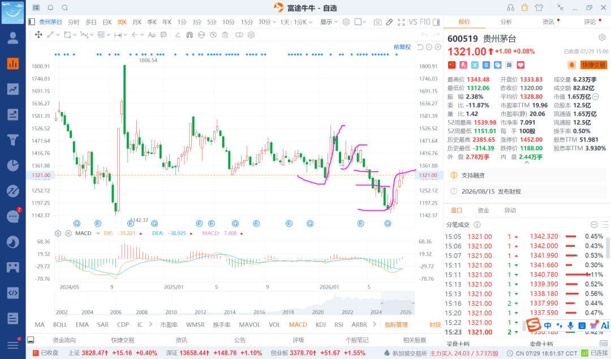Screen dimensions: 611x359
Task: Toggle the right quote side panel
Action: [436, 22]
